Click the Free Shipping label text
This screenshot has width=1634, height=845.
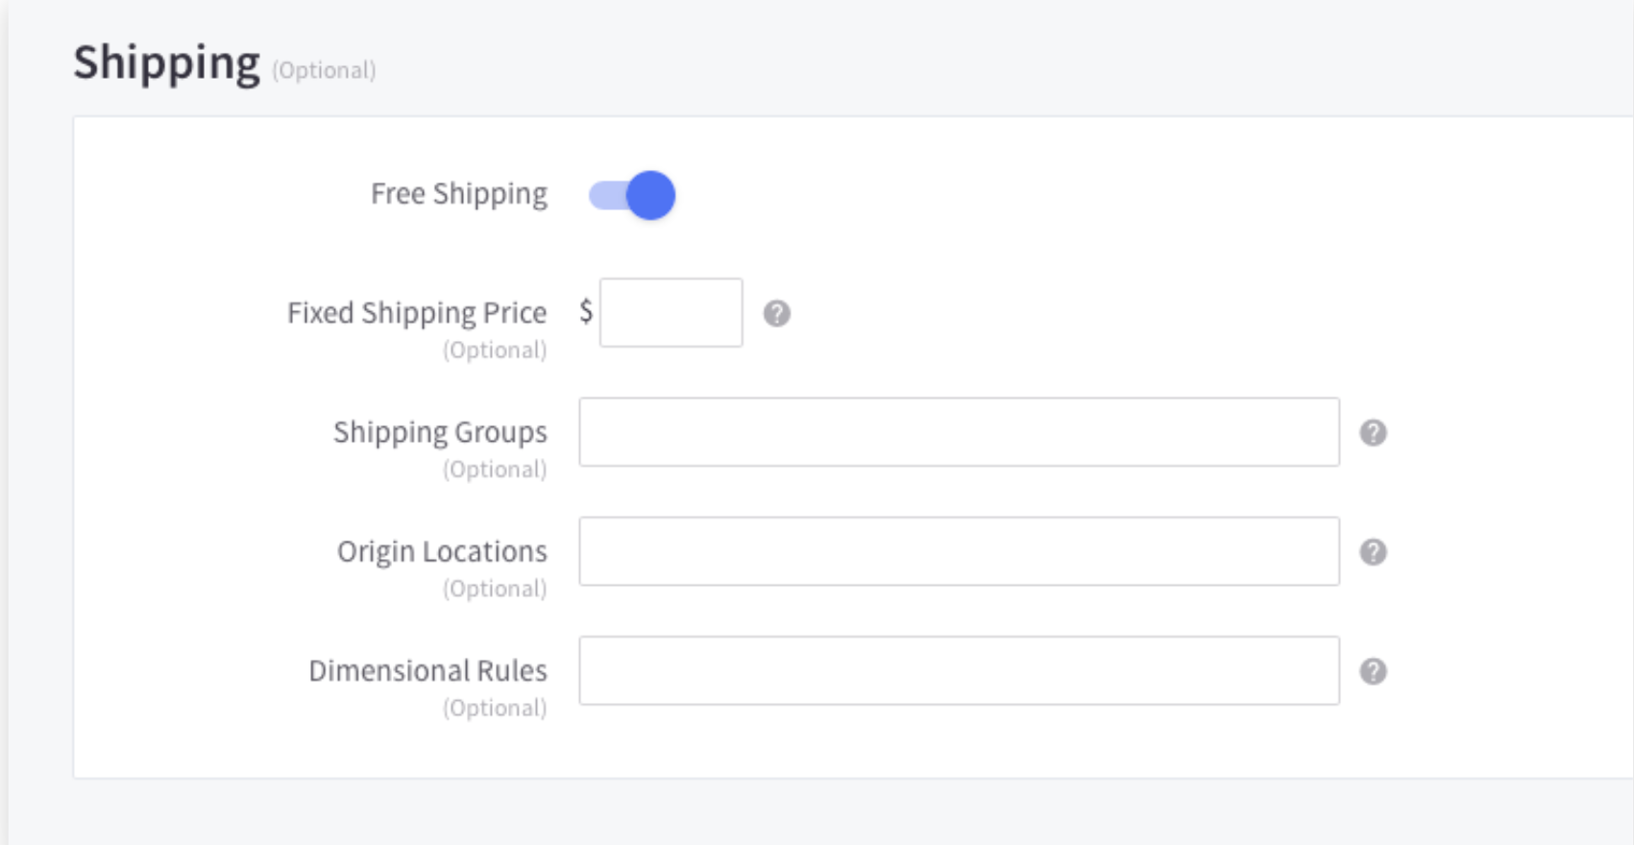(458, 194)
